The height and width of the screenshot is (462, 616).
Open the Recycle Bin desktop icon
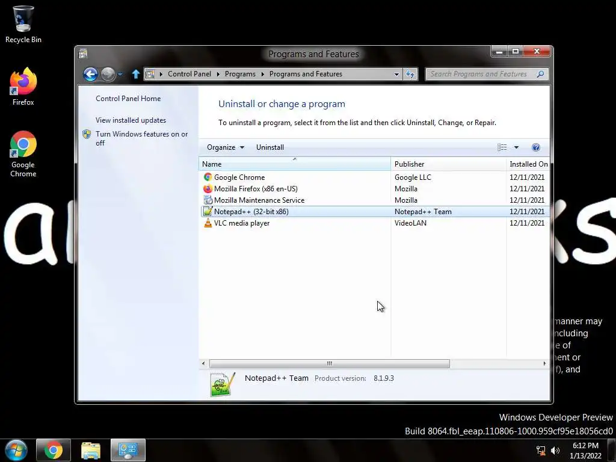click(23, 24)
